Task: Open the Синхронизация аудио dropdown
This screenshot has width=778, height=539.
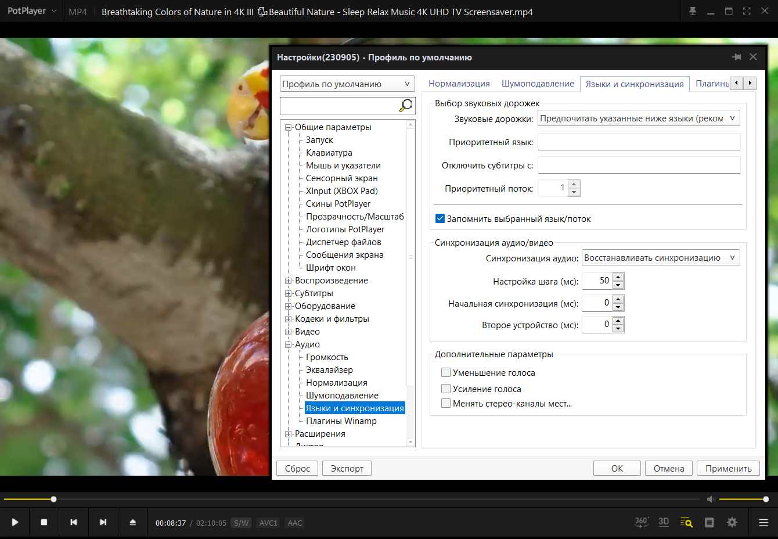Action: pyautogui.click(x=661, y=258)
